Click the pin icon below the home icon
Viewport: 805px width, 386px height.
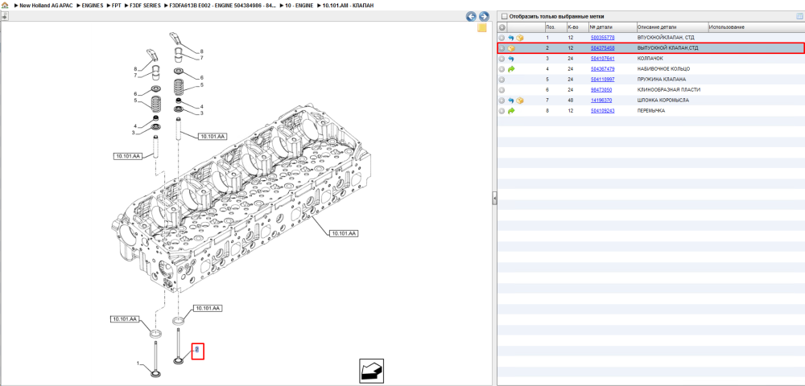click(5, 16)
